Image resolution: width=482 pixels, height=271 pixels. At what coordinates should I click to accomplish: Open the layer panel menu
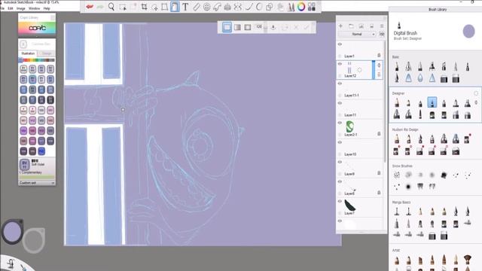[382, 26]
